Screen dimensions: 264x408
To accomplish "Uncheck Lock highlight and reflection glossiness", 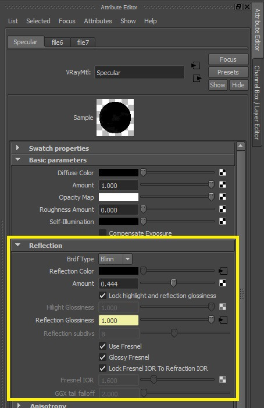I will pos(103,295).
